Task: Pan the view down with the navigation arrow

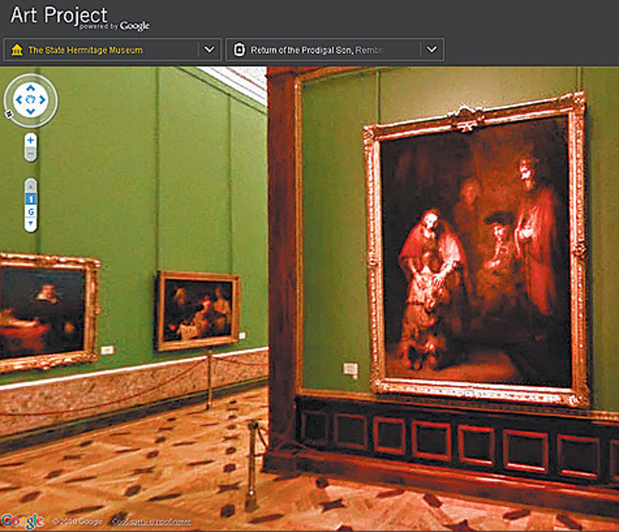Action: 30,112
